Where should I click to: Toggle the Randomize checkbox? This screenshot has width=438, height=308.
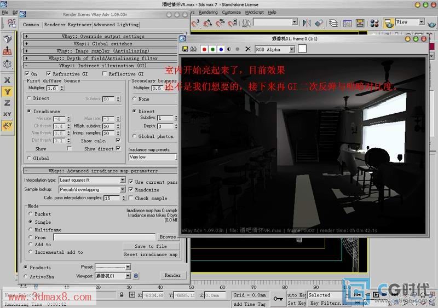[131, 189]
